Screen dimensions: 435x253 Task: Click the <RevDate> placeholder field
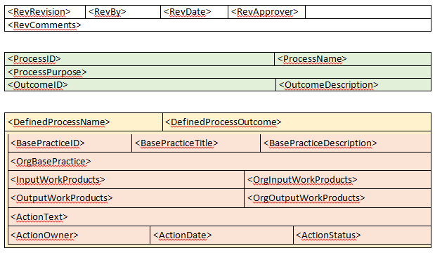[194, 12]
